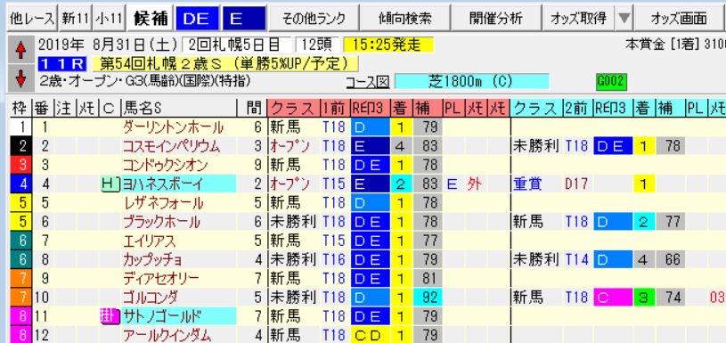Go to previous race with red up arrow
Screen dimensions: 726x343
click(20, 49)
